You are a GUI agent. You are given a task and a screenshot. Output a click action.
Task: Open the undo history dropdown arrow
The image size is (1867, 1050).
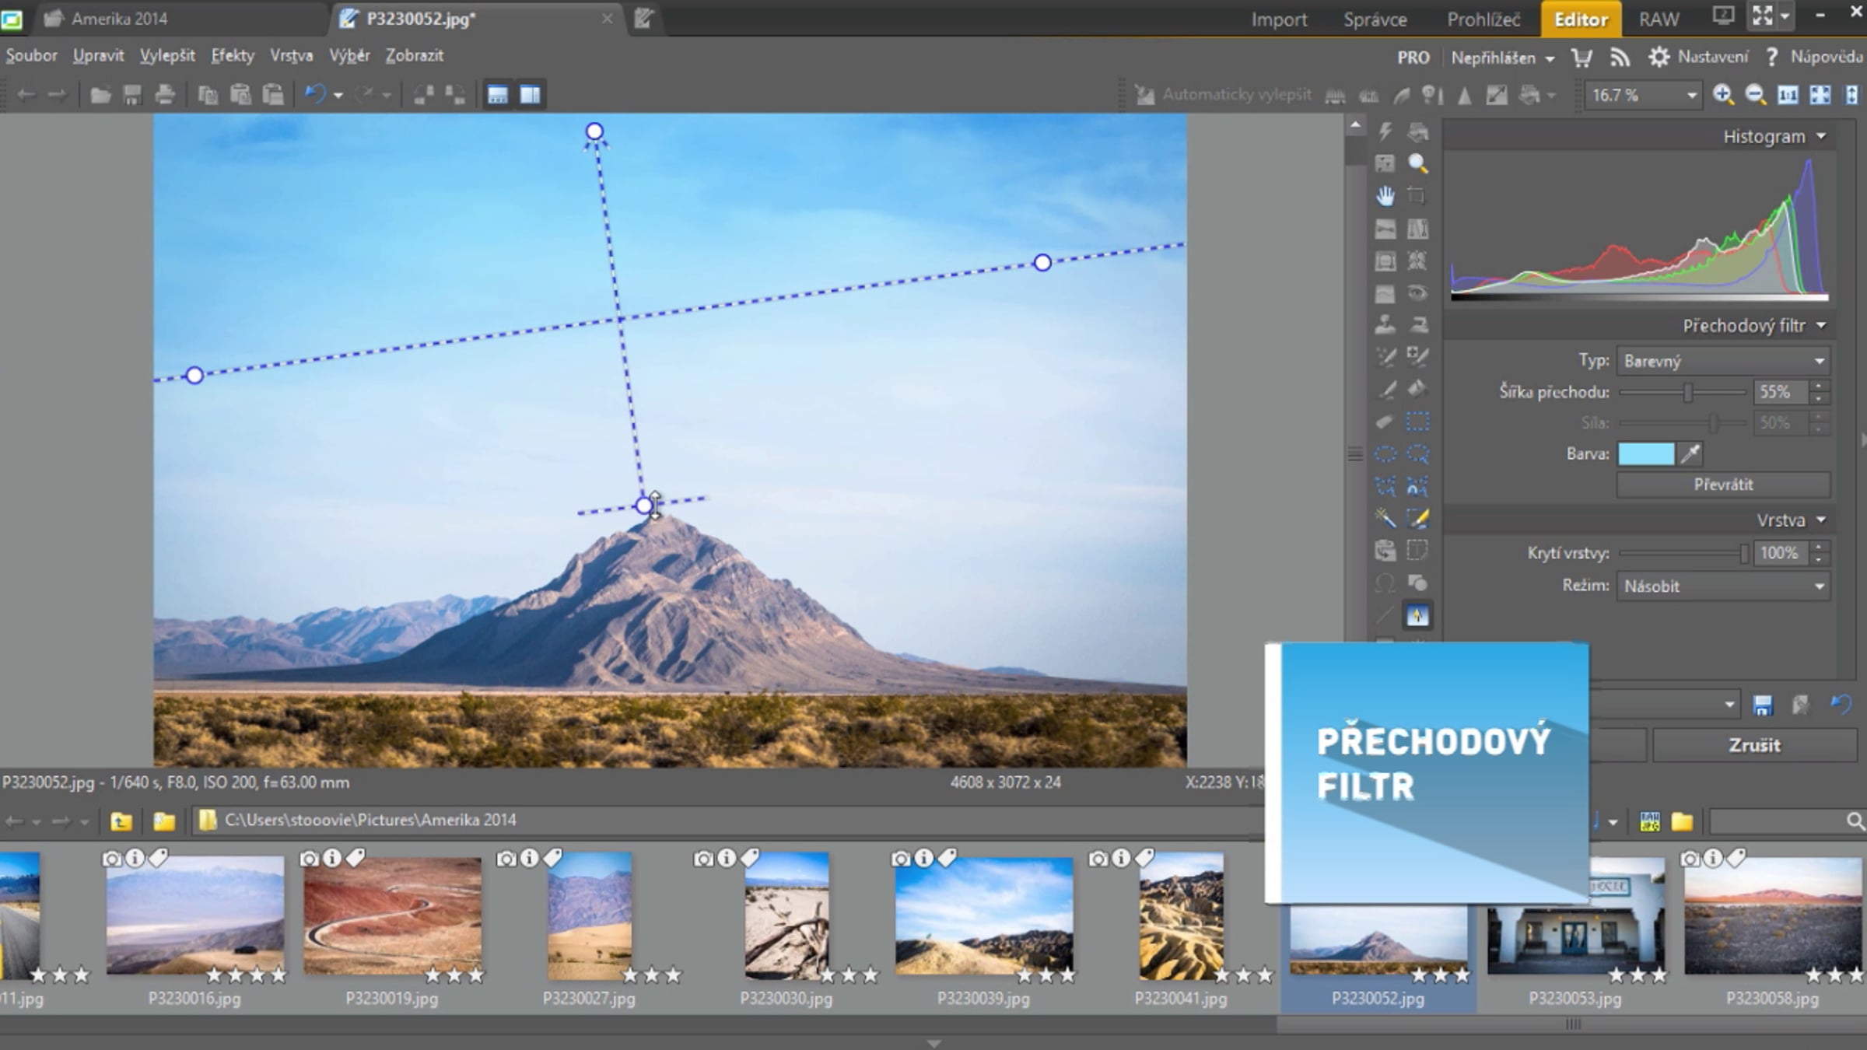[x=338, y=96]
